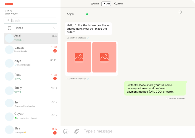
Task: Open the Search tab in top bar
Action: tap(118, 4)
